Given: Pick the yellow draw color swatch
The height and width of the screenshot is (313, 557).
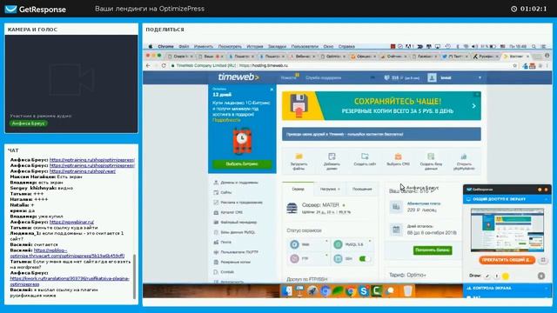Looking at the screenshot, I should click(506, 276).
